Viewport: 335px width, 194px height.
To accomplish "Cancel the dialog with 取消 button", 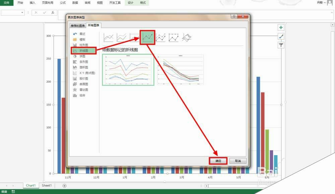I will point(238,161).
